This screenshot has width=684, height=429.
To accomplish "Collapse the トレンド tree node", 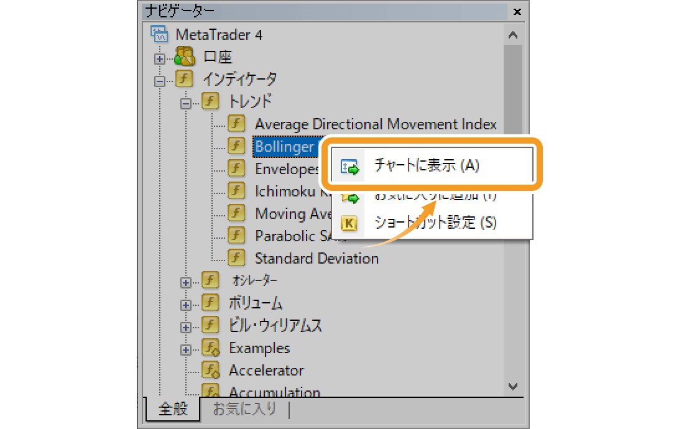I will [186, 104].
